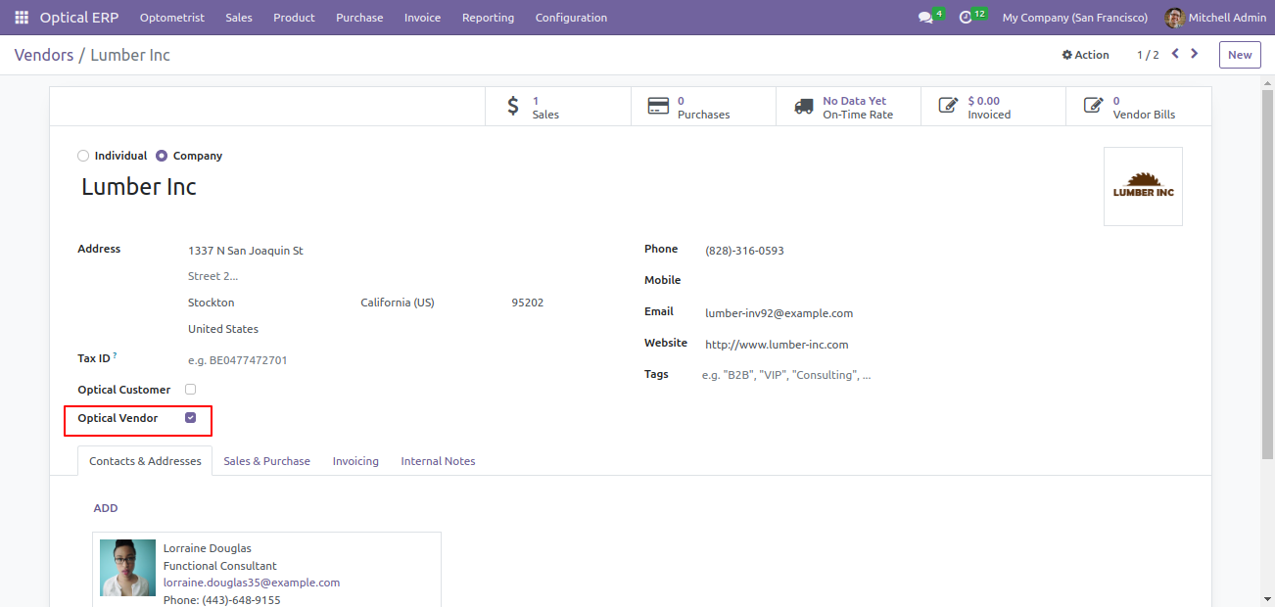Open the $ 0.00 Invoiced stat button
This screenshot has width=1275, height=607.
coord(993,107)
